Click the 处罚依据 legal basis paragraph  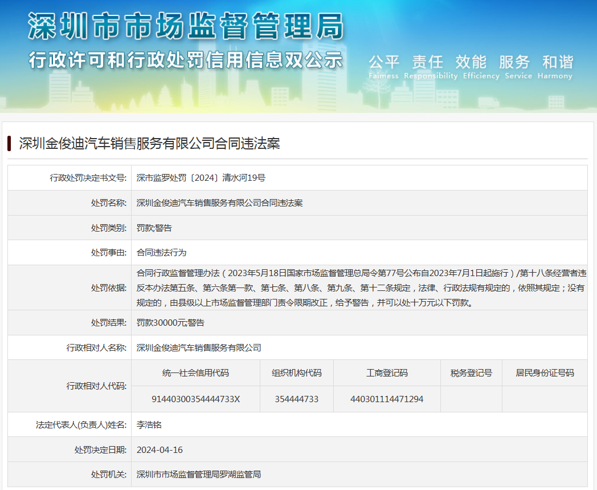361,288
